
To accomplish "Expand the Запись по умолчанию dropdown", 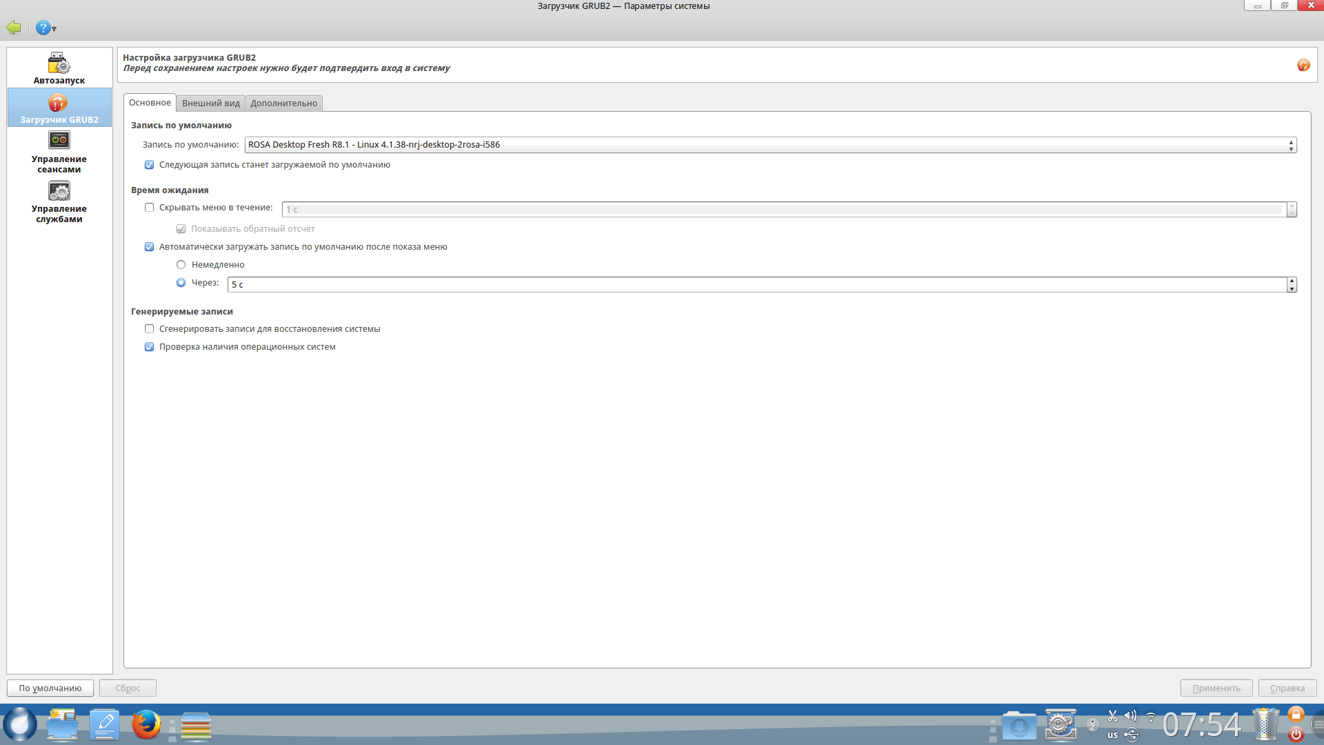I will click(770, 145).
